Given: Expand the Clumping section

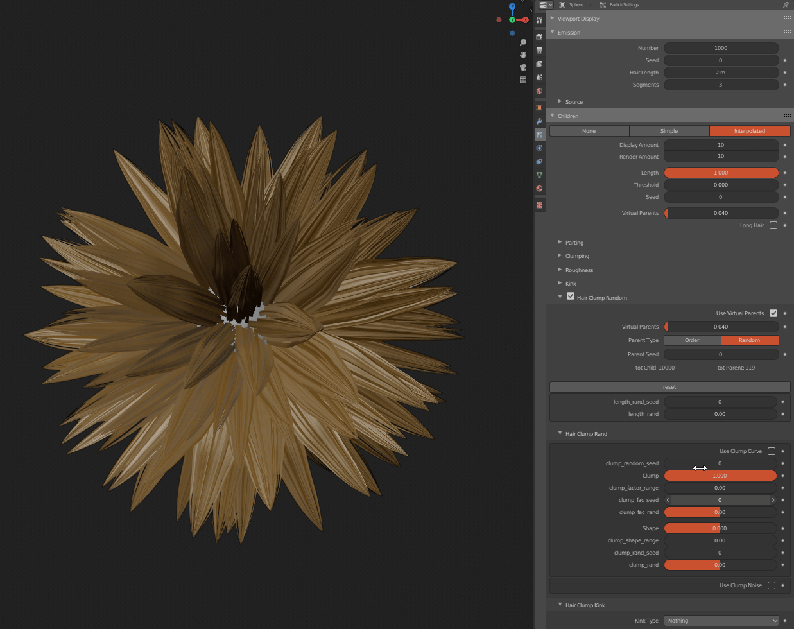Looking at the screenshot, I should pos(577,256).
